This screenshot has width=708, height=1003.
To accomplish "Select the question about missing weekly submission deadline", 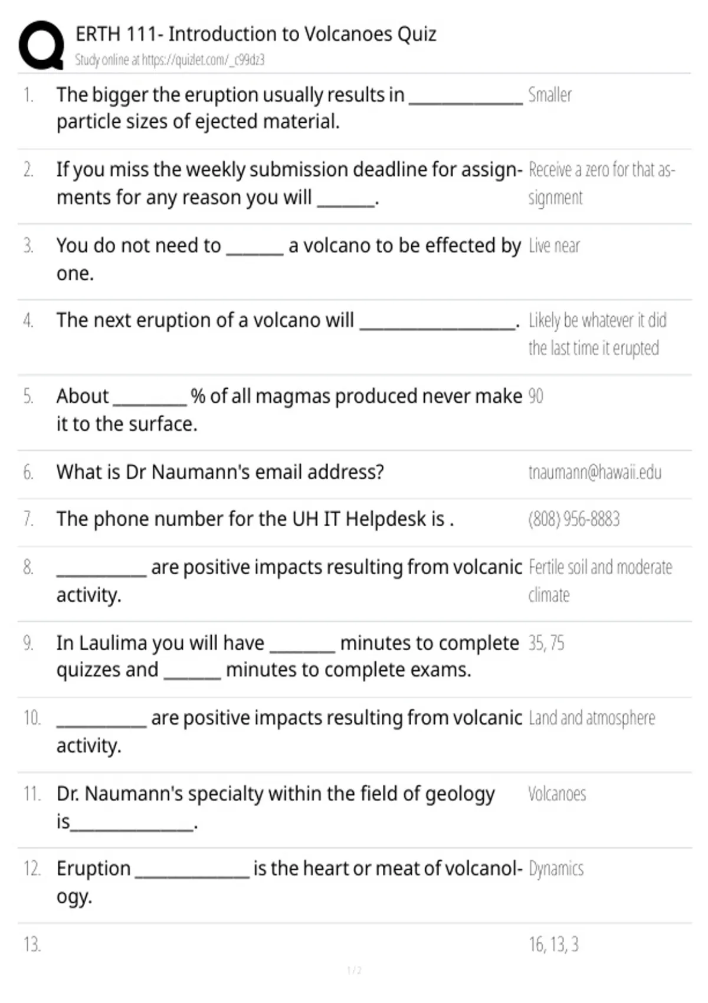I will [x=289, y=183].
